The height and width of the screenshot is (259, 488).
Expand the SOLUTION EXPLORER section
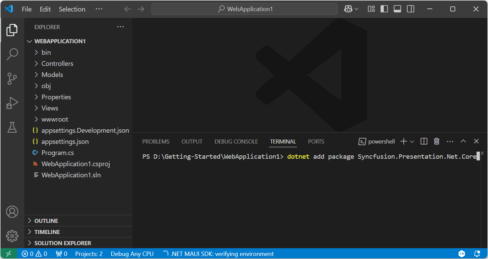click(78, 243)
